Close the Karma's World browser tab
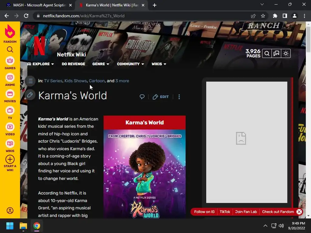This screenshot has width=311, height=233. 143,5
